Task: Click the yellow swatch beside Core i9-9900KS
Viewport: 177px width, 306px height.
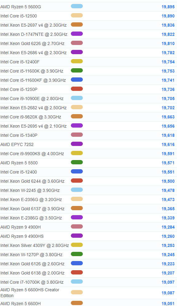Action: coord(77,153)
